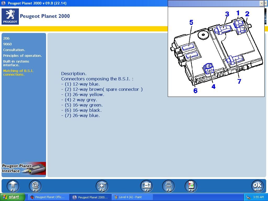Switch to Level 4 (A) - Paint taskbar window
268x201 pixels.
tap(132, 197)
